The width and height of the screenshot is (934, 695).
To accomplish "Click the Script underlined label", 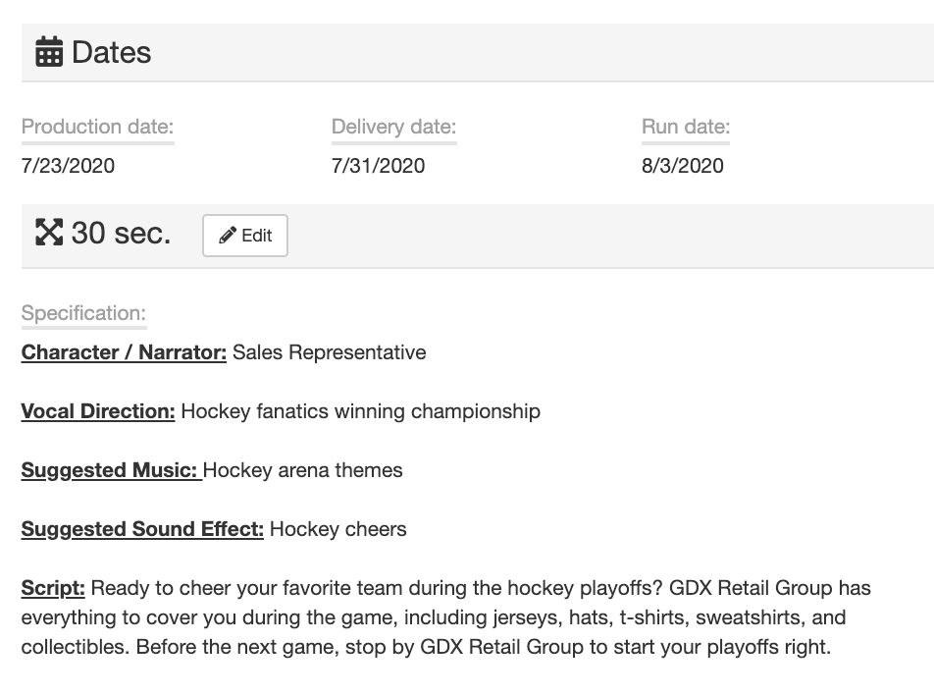I will (x=53, y=588).
